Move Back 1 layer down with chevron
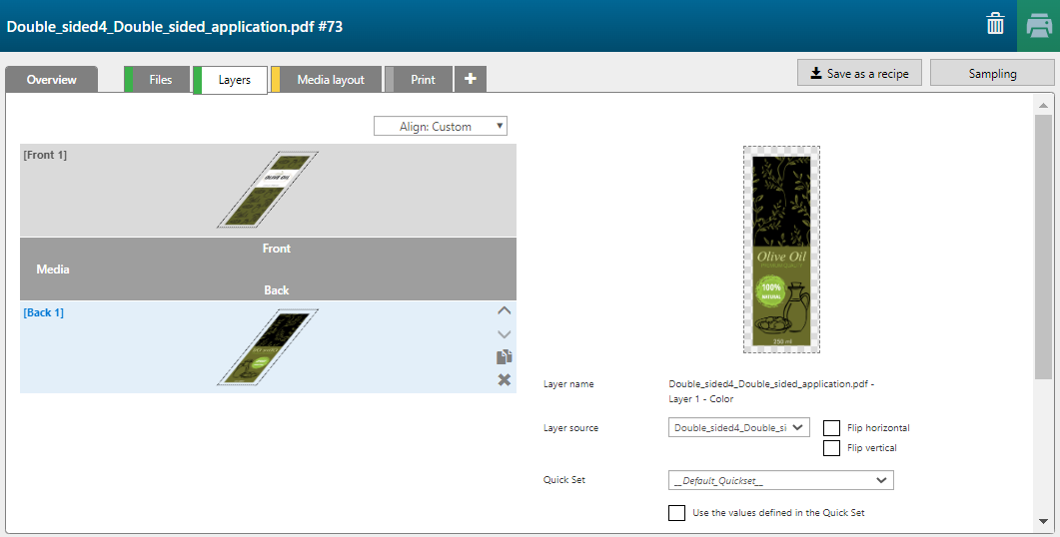The image size is (1060, 537). coord(505,333)
